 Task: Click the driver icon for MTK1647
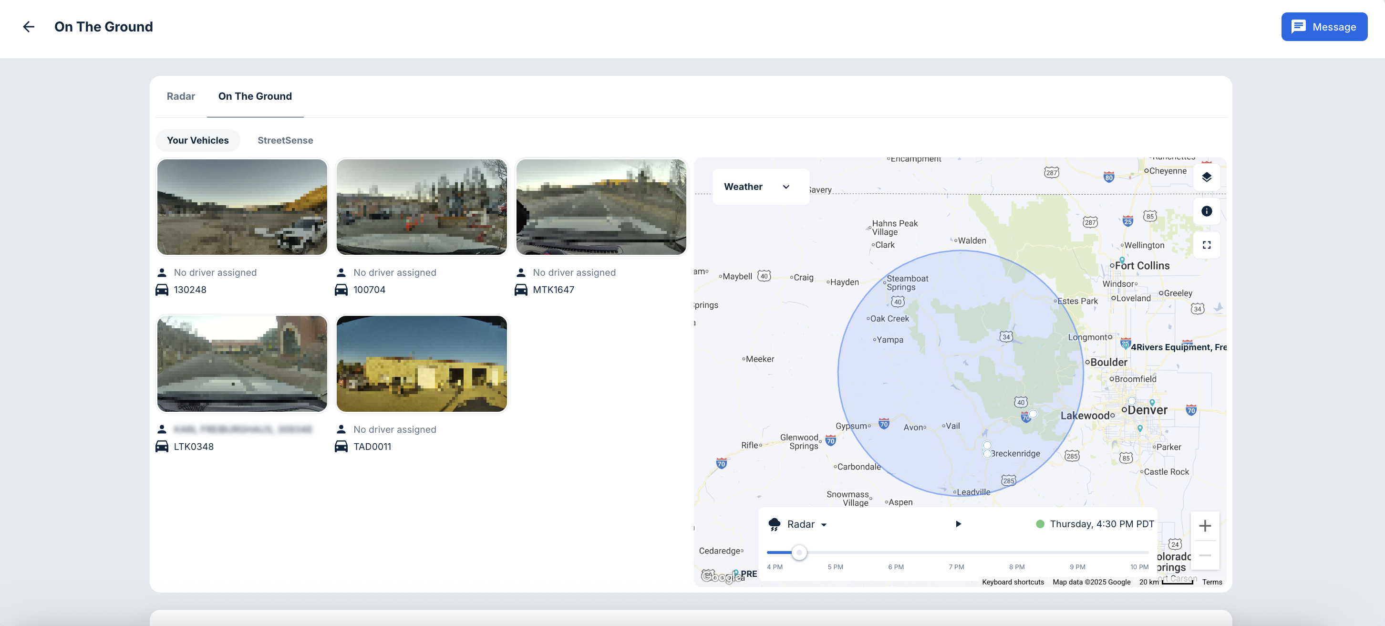point(520,272)
